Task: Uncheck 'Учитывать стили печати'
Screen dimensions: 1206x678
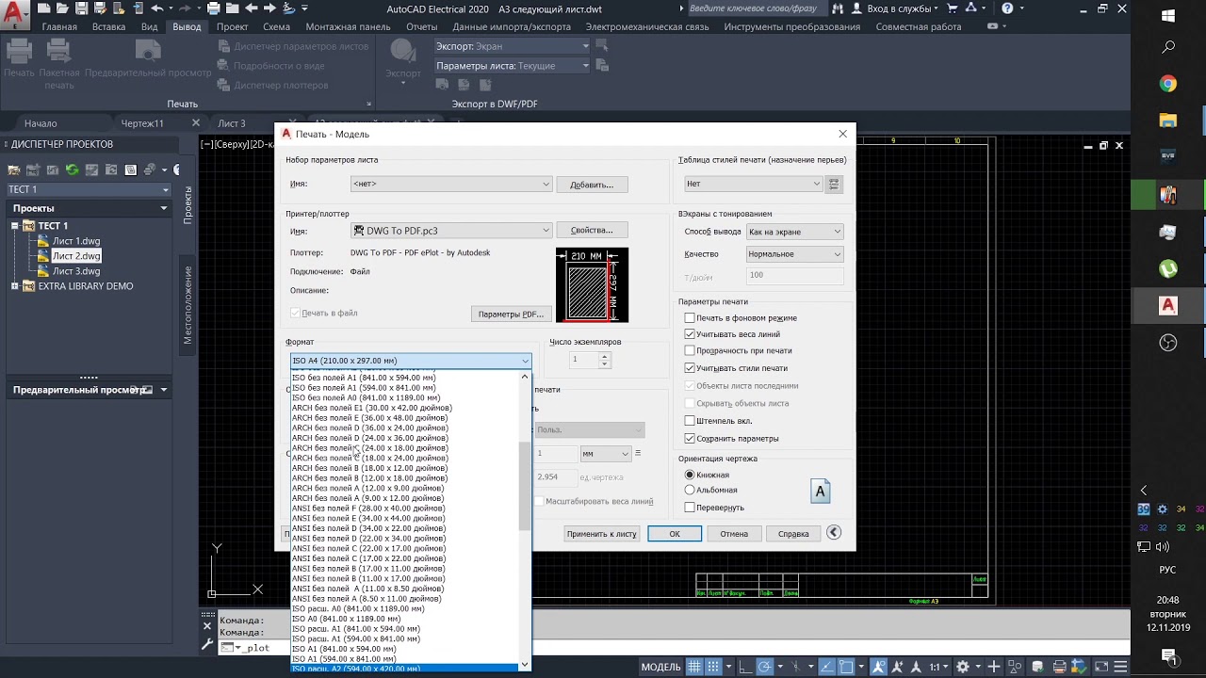Action: tap(690, 368)
